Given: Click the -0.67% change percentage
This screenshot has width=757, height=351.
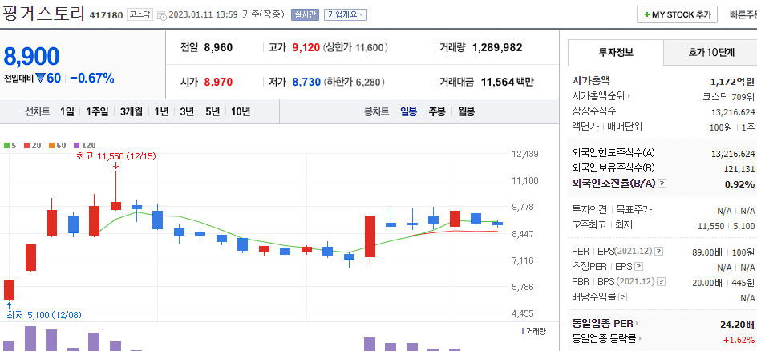Looking at the screenshot, I should tap(92, 78).
